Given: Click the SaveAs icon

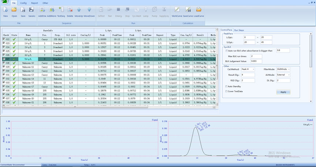Looking at the screenshot, I should [31, 10].
